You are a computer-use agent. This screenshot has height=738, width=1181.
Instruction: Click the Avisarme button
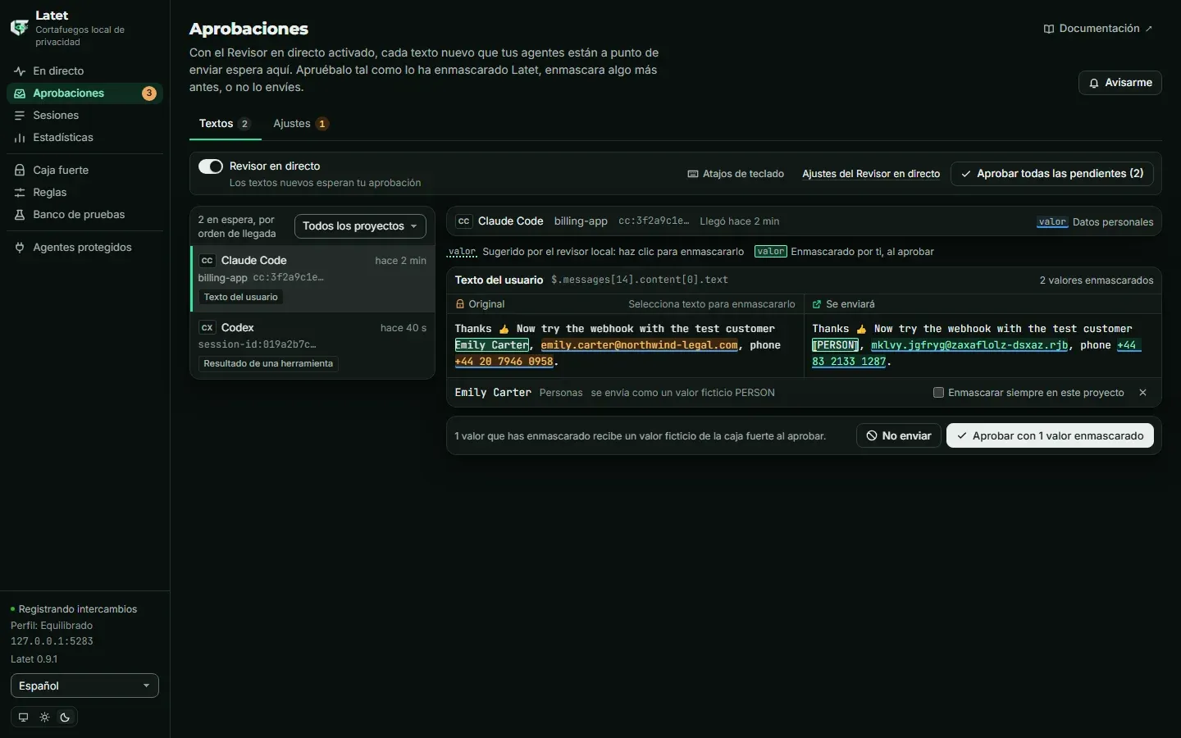tap(1120, 83)
